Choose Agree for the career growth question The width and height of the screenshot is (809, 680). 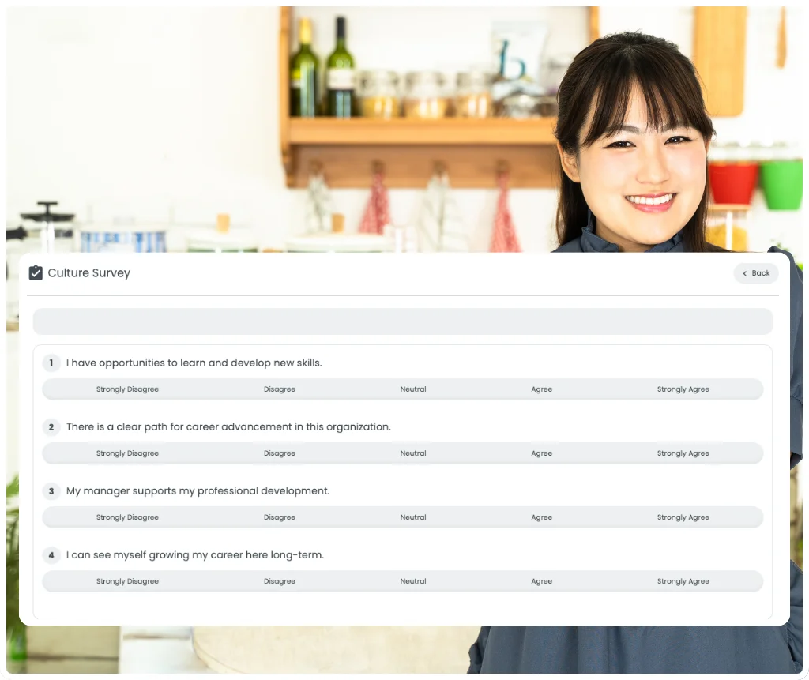coord(541,580)
